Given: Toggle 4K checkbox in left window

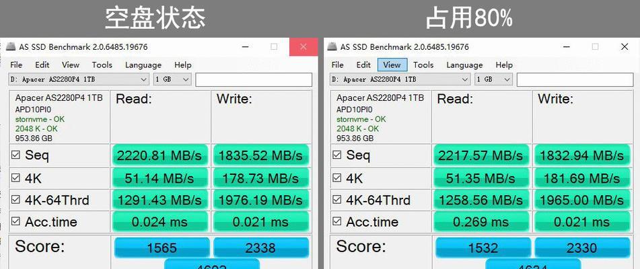Looking at the screenshot, I should click(x=15, y=178).
